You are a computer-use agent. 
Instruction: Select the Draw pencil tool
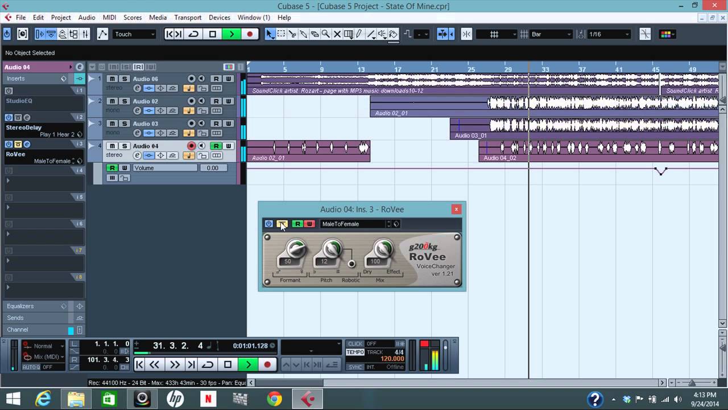coord(359,34)
